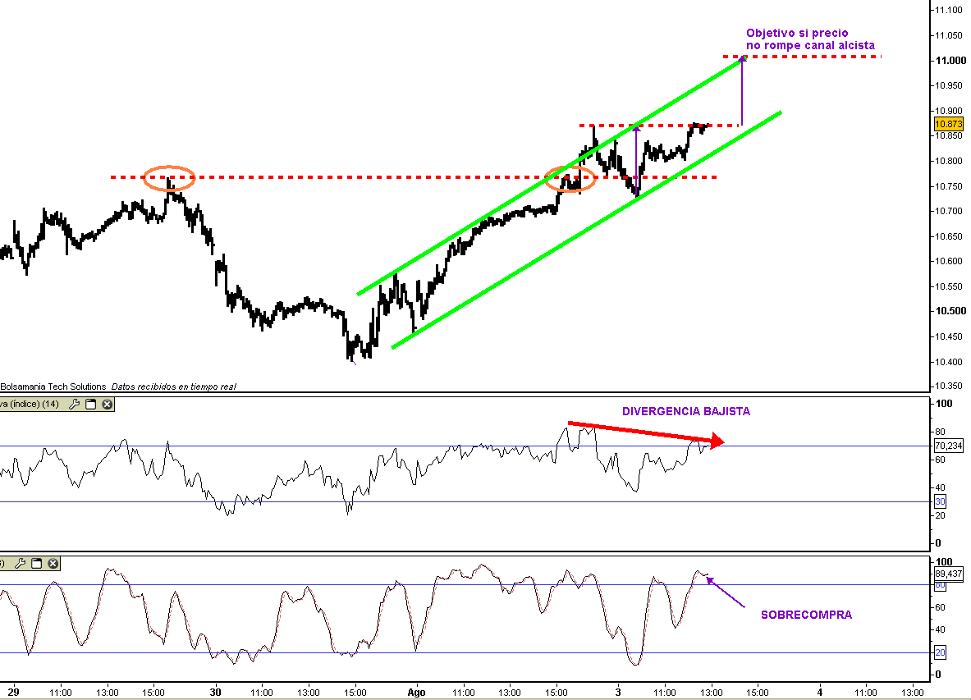Click the 11.000 price axis label
This screenshot has height=700, width=971.
pos(948,61)
